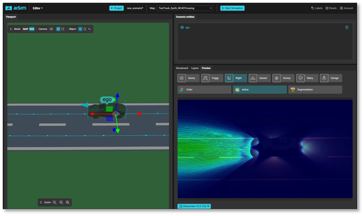Click the zoom reset magnifier icon
Screen dimensions: 364x216
coord(67,202)
